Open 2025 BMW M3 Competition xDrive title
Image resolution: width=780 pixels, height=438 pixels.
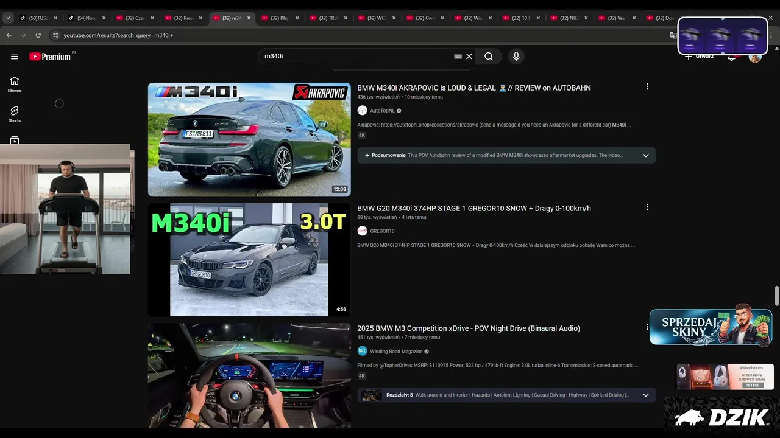tap(469, 328)
